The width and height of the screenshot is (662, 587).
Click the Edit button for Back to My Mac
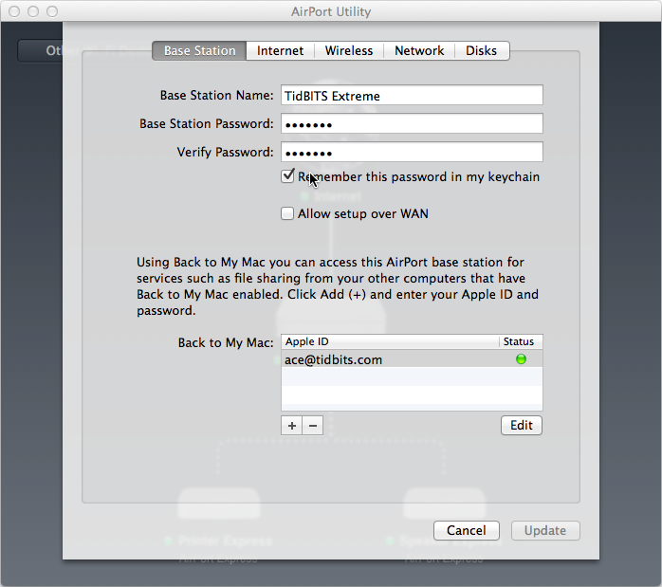(x=522, y=426)
